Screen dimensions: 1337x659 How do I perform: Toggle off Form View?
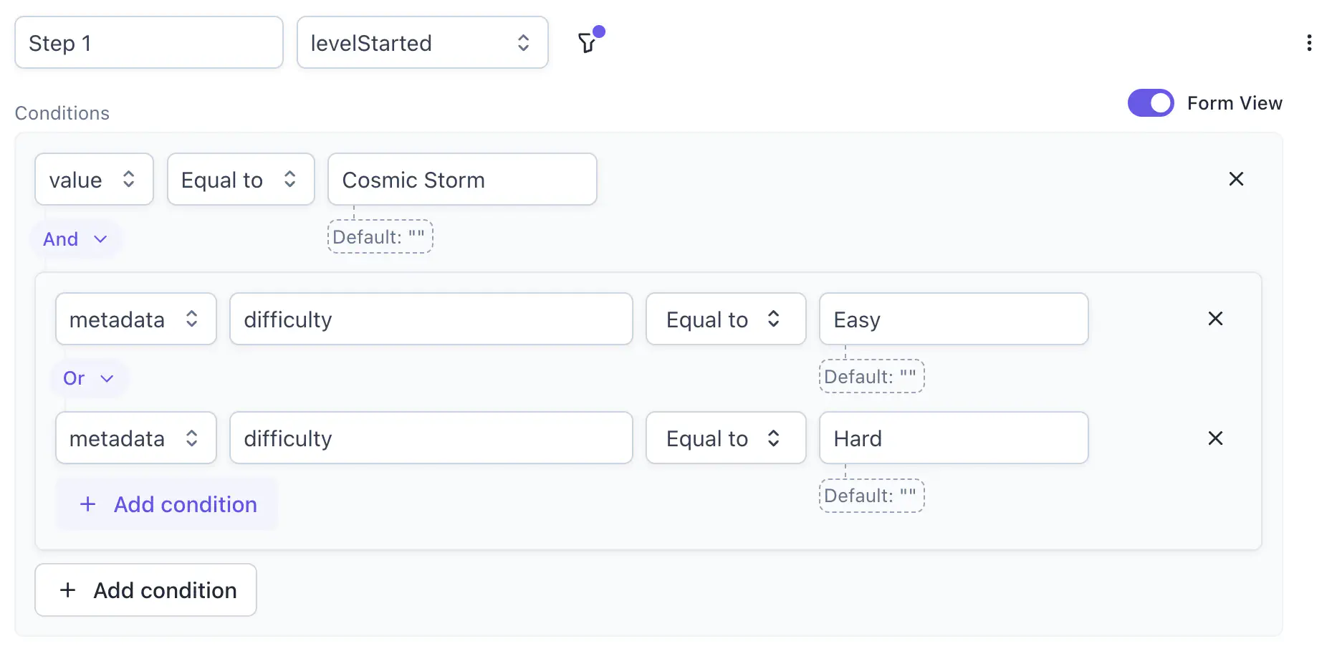click(1150, 102)
